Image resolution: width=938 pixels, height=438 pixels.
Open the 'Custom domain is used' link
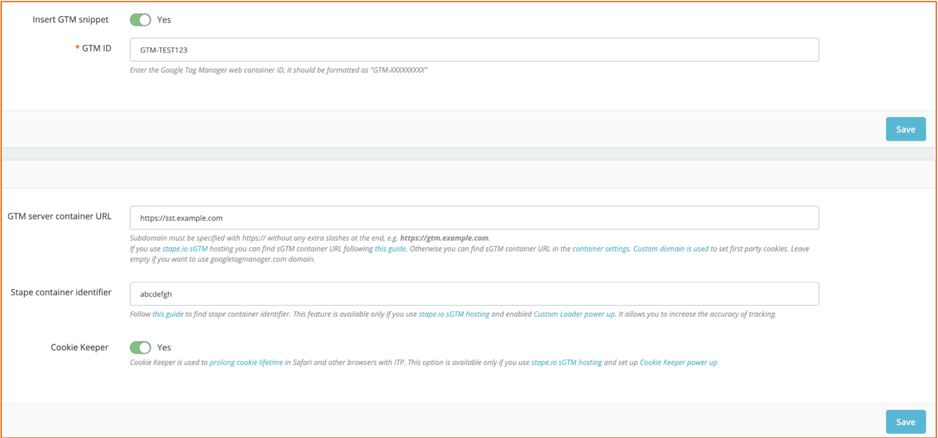(x=671, y=249)
